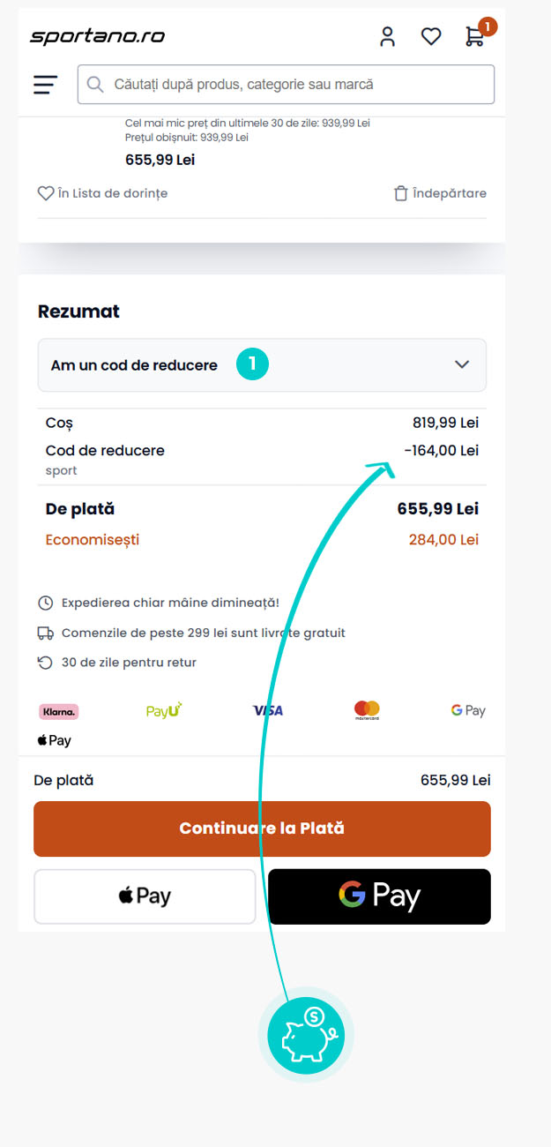This screenshot has width=551, height=1147.
Task: Add product to Lista de dorințe
Action: coord(102,193)
